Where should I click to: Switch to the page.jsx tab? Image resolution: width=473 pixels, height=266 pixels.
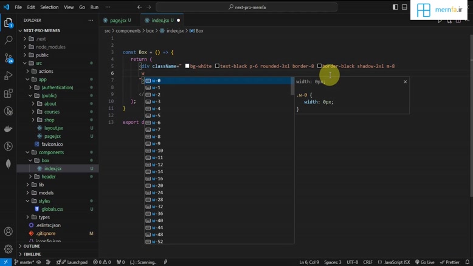pos(118,20)
